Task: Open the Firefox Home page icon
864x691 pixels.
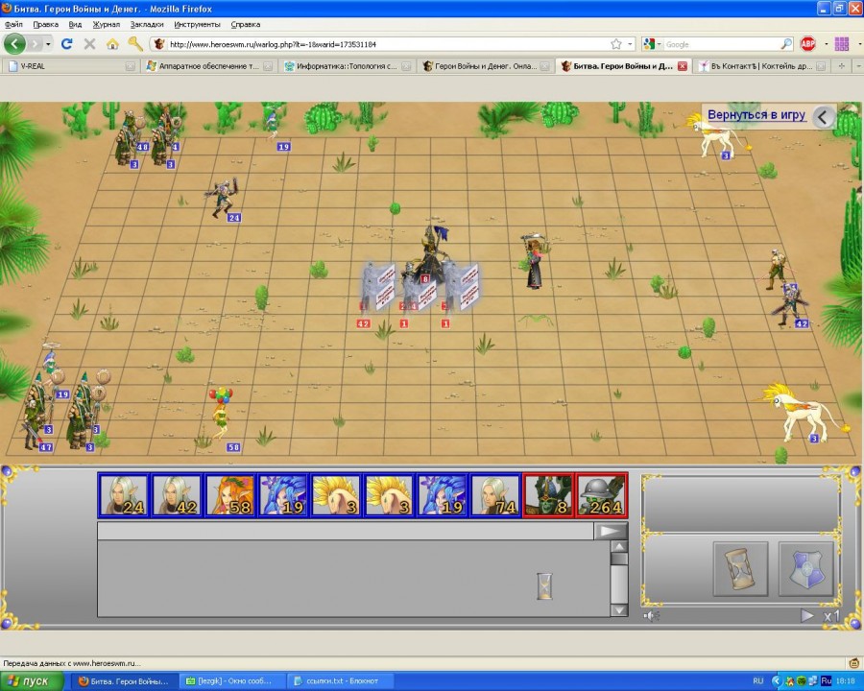Action: point(112,44)
